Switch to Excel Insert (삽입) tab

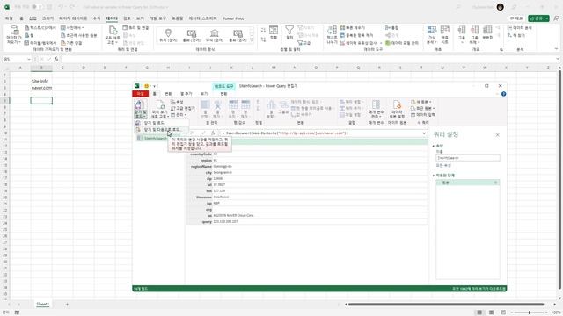tap(33, 18)
